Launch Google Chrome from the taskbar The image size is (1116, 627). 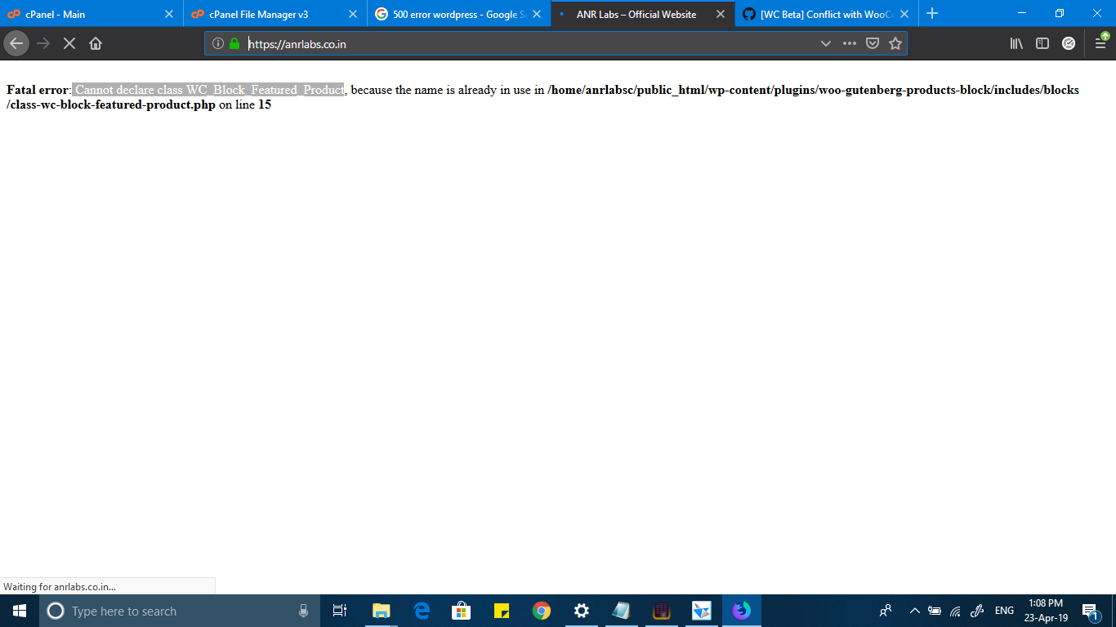(x=542, y=610)
